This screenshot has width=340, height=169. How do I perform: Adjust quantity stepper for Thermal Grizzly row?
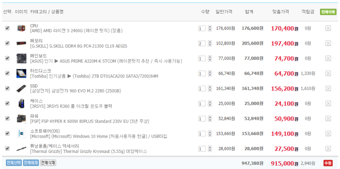[210, 149]
